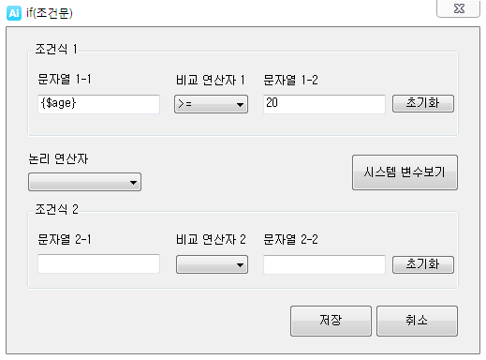Click the if(조건문) window title text
The image size is (486, 360).
tap(50, 13)
